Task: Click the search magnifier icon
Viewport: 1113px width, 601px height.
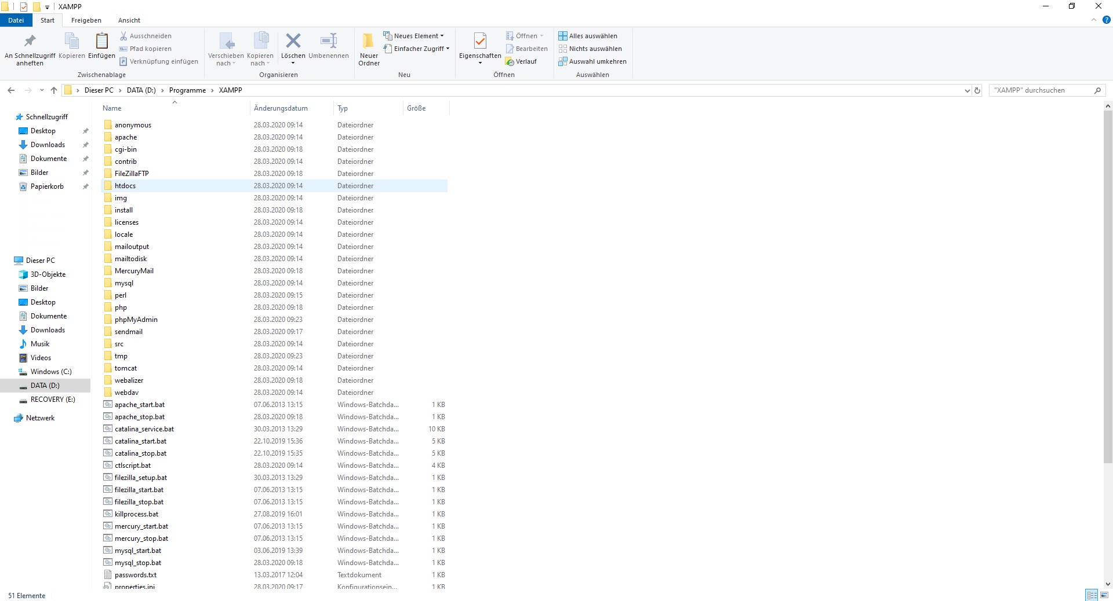Action: pyautogui.click(x=1097, y=90)
